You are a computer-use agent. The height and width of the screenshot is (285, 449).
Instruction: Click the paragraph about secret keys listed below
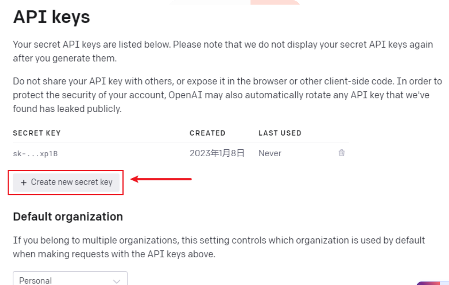223,51
